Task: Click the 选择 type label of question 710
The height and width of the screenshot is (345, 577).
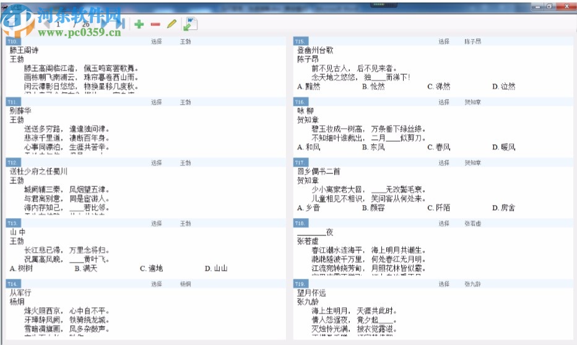Action: pyautogui.click(x=157, y=41)
